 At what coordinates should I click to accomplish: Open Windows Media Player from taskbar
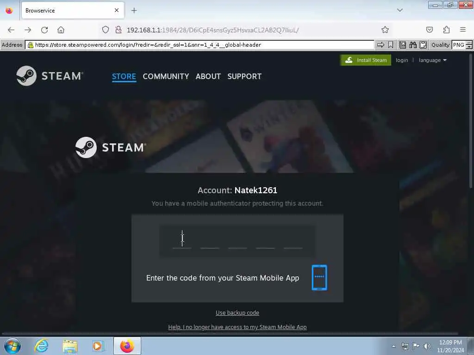click(x=98, y=346)
